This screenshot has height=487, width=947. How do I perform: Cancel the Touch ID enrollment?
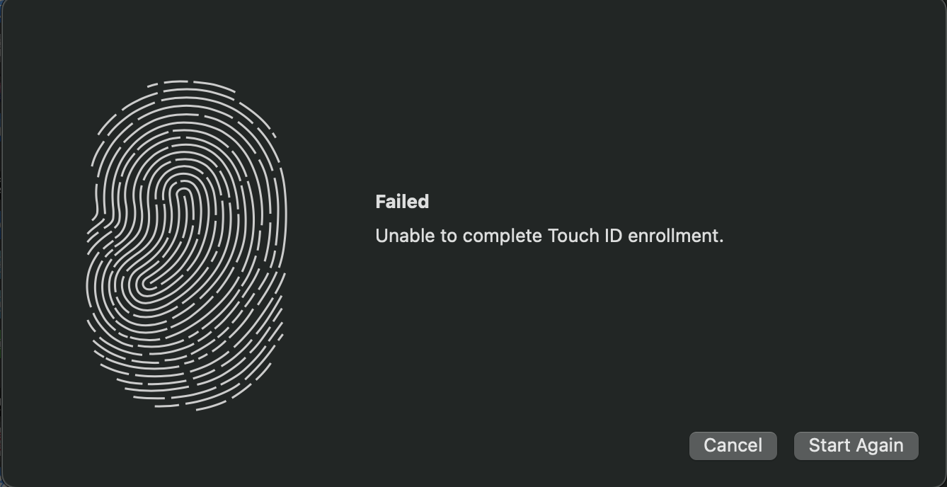tap(733, 445)
